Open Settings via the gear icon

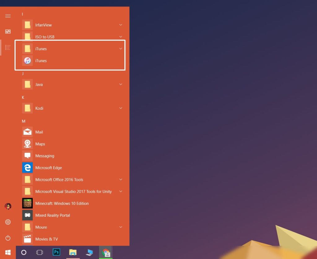[x=8, y=222]
